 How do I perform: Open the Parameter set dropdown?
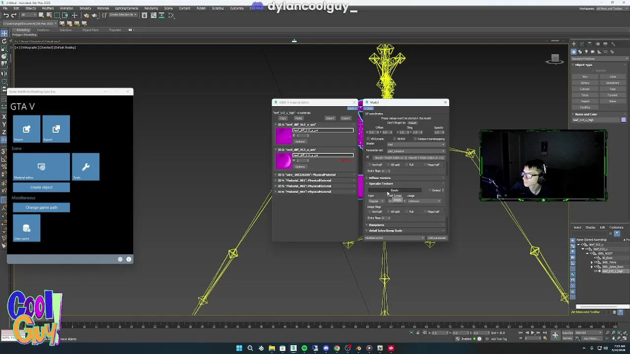[x=416, y=151]
